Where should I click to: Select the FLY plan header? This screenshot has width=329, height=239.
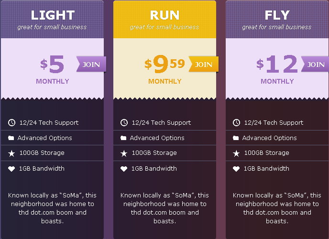277,20
